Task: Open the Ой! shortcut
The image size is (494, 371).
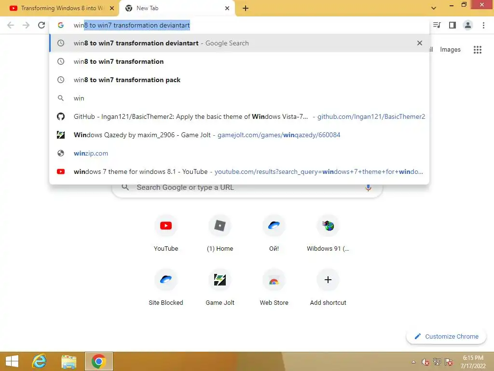Action: 274,233
